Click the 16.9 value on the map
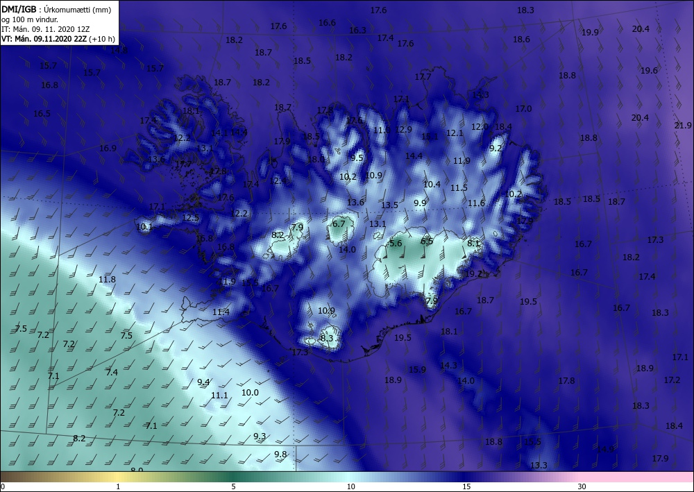Image resolution: width=694 pixels, height=492 pixels. coord(108,149)
